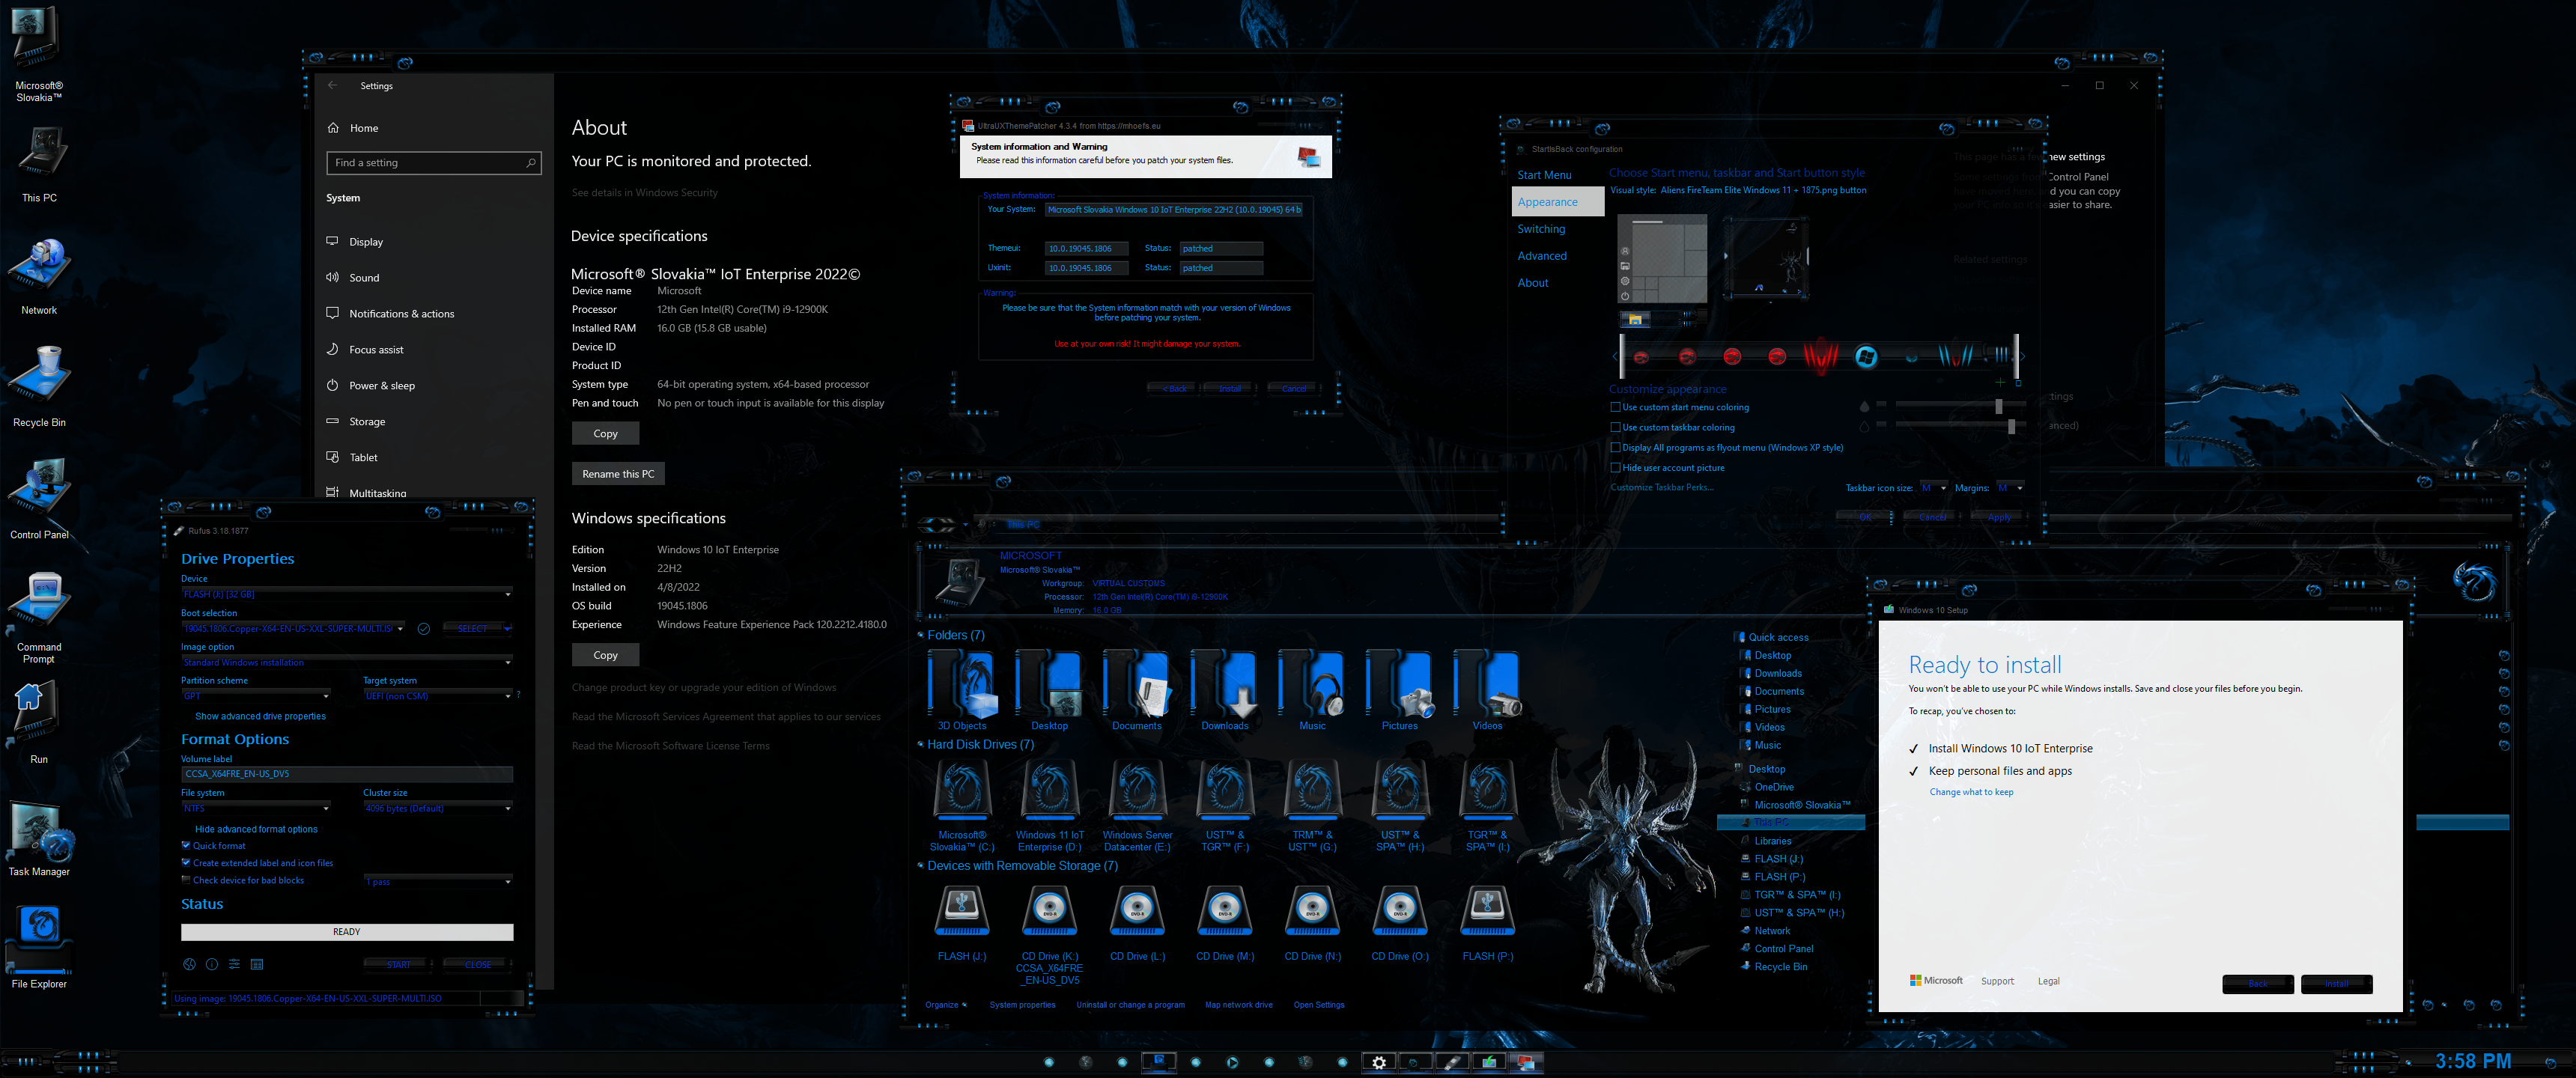Viewport: 2576px width, 1078px height.
Task: Show the Rufus log icon
Action: click(x=257, y=964)
